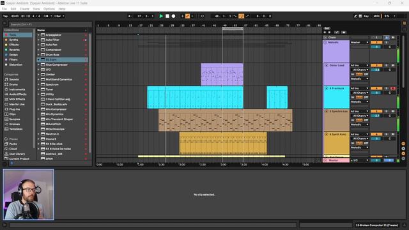Open the File menu
409x230 pixels.
[4, 9]
